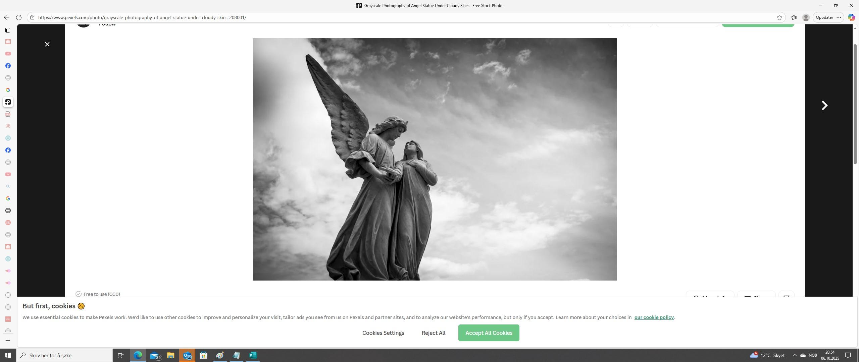Image resolution: width=859 pixels, height=362 pixels.
Task: Go back with the browser back arrow
Action: pos(7,17)
